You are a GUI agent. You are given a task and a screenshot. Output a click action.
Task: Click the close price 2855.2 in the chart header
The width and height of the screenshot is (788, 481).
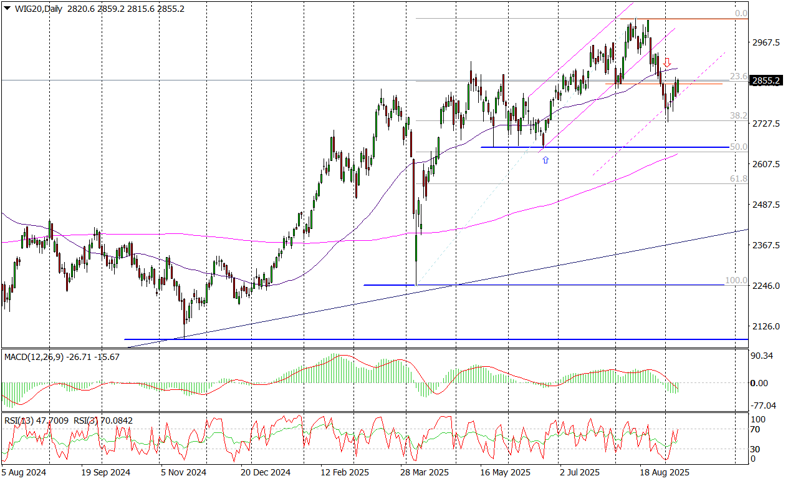[171, 9]
